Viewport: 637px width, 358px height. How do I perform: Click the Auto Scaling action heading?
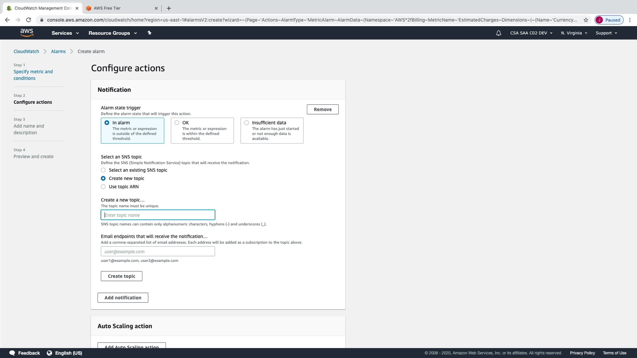tap(125, 326)
